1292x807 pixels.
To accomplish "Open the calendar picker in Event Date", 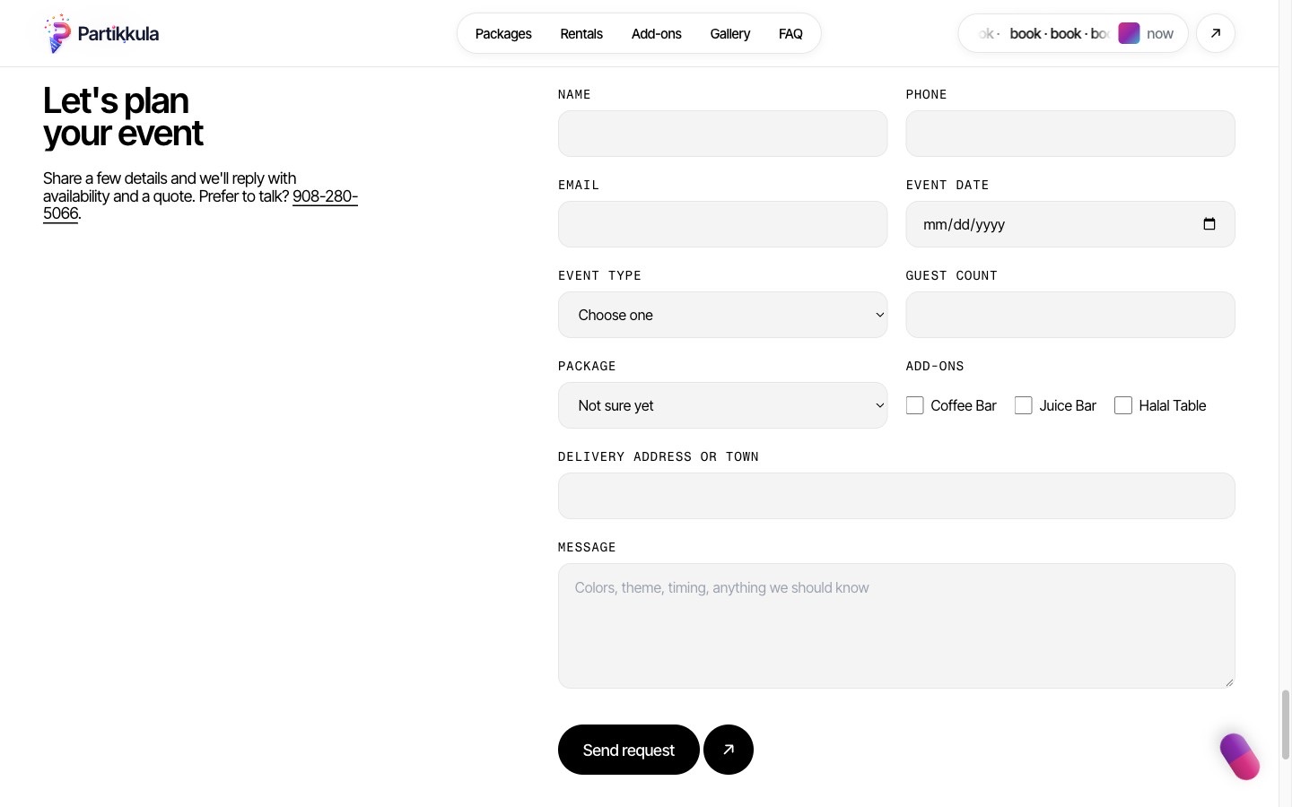I will tap(1209, 224).
